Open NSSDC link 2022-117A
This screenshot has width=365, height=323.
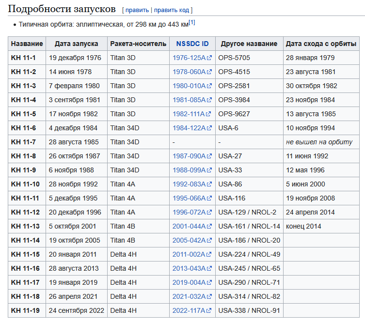[192, 310]
